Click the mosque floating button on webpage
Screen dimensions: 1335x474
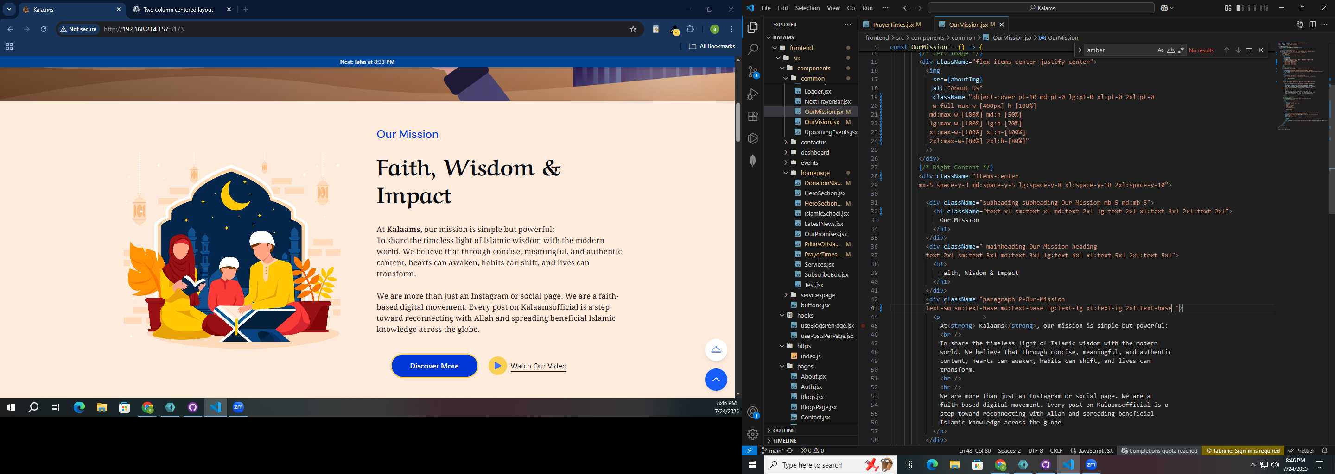pos(716,350)
